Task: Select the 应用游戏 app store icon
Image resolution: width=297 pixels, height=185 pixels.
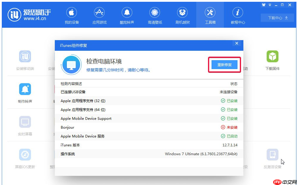Action: click(99, 15)
